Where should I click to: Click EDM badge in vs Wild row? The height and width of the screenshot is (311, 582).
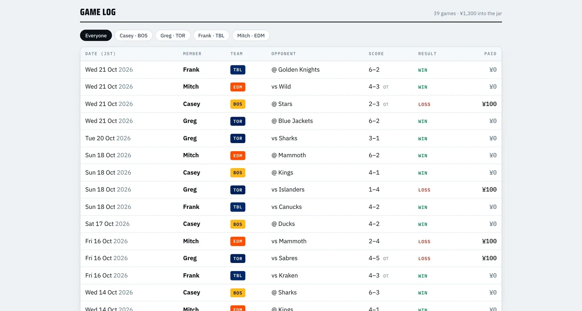pyautogui.click(x=238, y=87)
